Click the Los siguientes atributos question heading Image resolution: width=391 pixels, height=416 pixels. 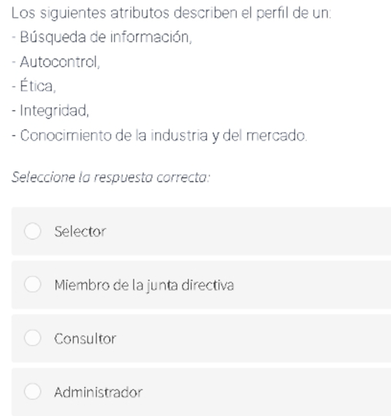click(171, 13)
